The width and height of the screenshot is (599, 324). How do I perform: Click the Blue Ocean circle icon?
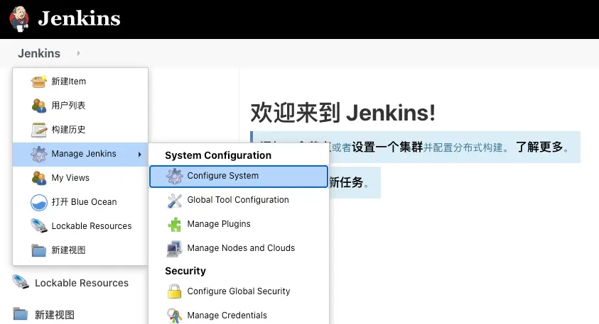(39, 202)
